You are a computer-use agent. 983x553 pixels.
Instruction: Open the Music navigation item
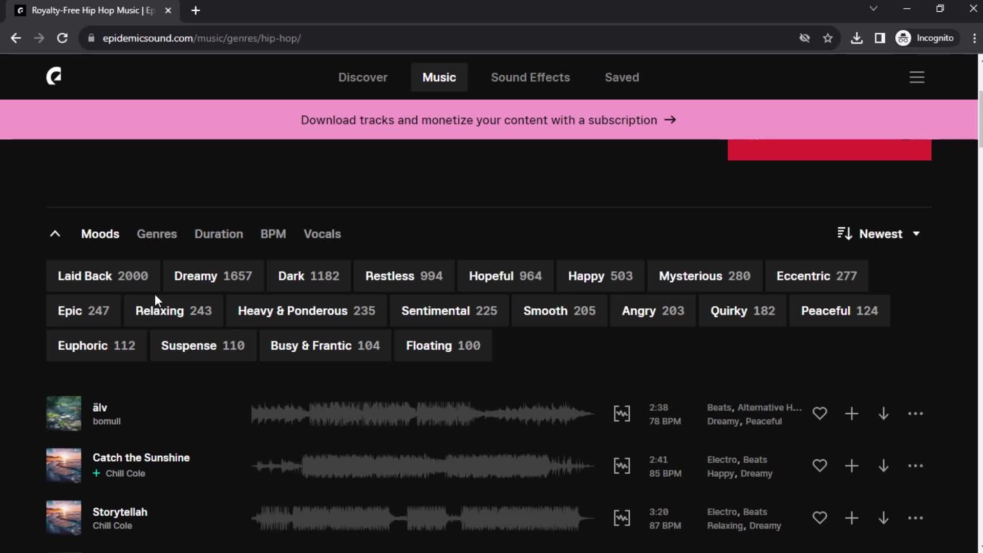pos(439,77)
